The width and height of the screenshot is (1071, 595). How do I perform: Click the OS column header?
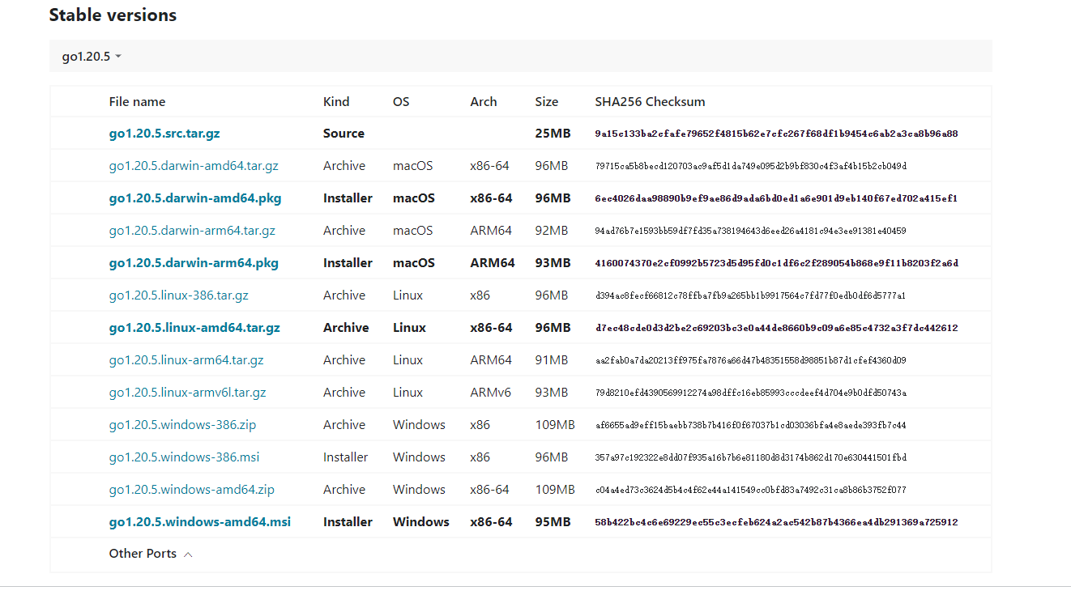click(401, 102)
